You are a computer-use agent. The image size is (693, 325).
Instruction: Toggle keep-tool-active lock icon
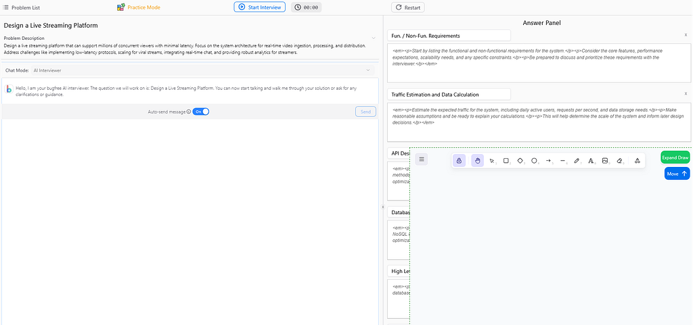coord(460,161)
